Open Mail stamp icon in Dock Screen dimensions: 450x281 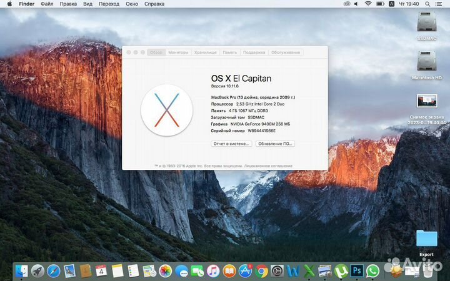[70, 270]
